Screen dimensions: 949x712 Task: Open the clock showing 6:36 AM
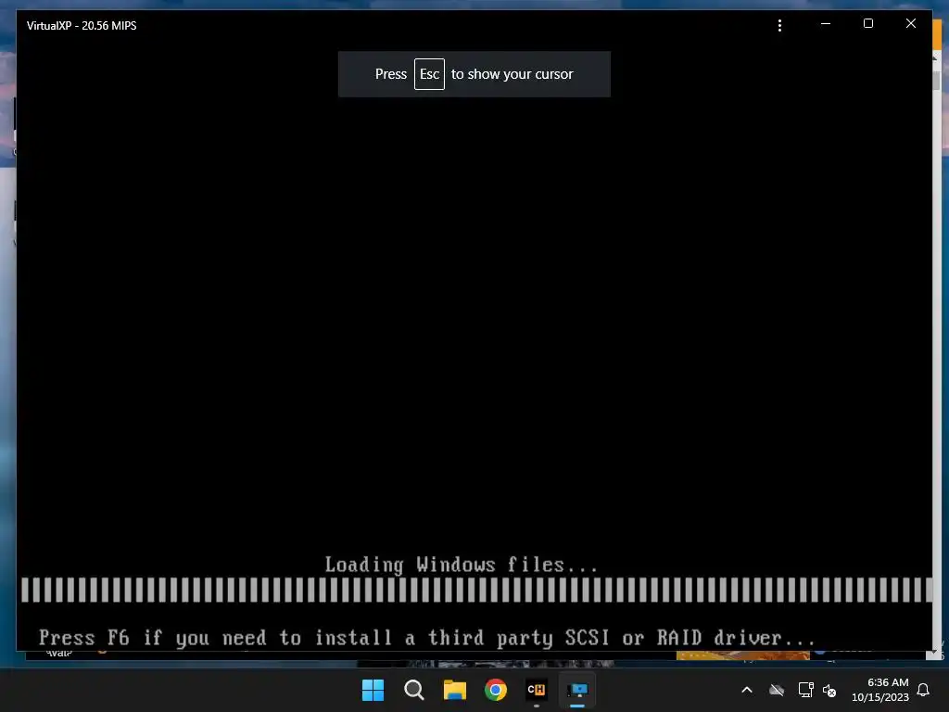(880, 690)
